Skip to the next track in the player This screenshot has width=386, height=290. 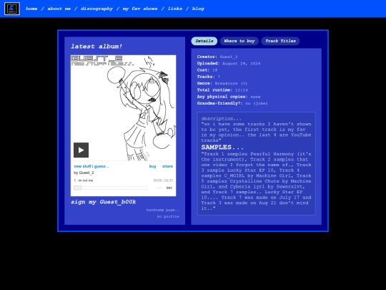169,188
